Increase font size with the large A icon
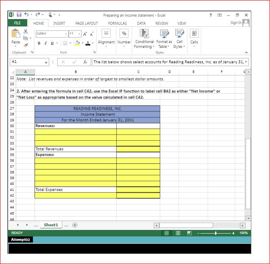This screenshot has height=264, width=270. pyautogui.click(x=85, y=34)
